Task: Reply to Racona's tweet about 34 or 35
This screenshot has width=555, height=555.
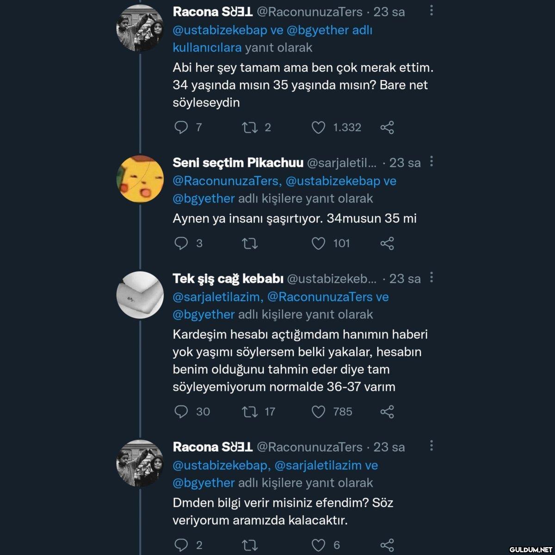Action: (181, 127)
